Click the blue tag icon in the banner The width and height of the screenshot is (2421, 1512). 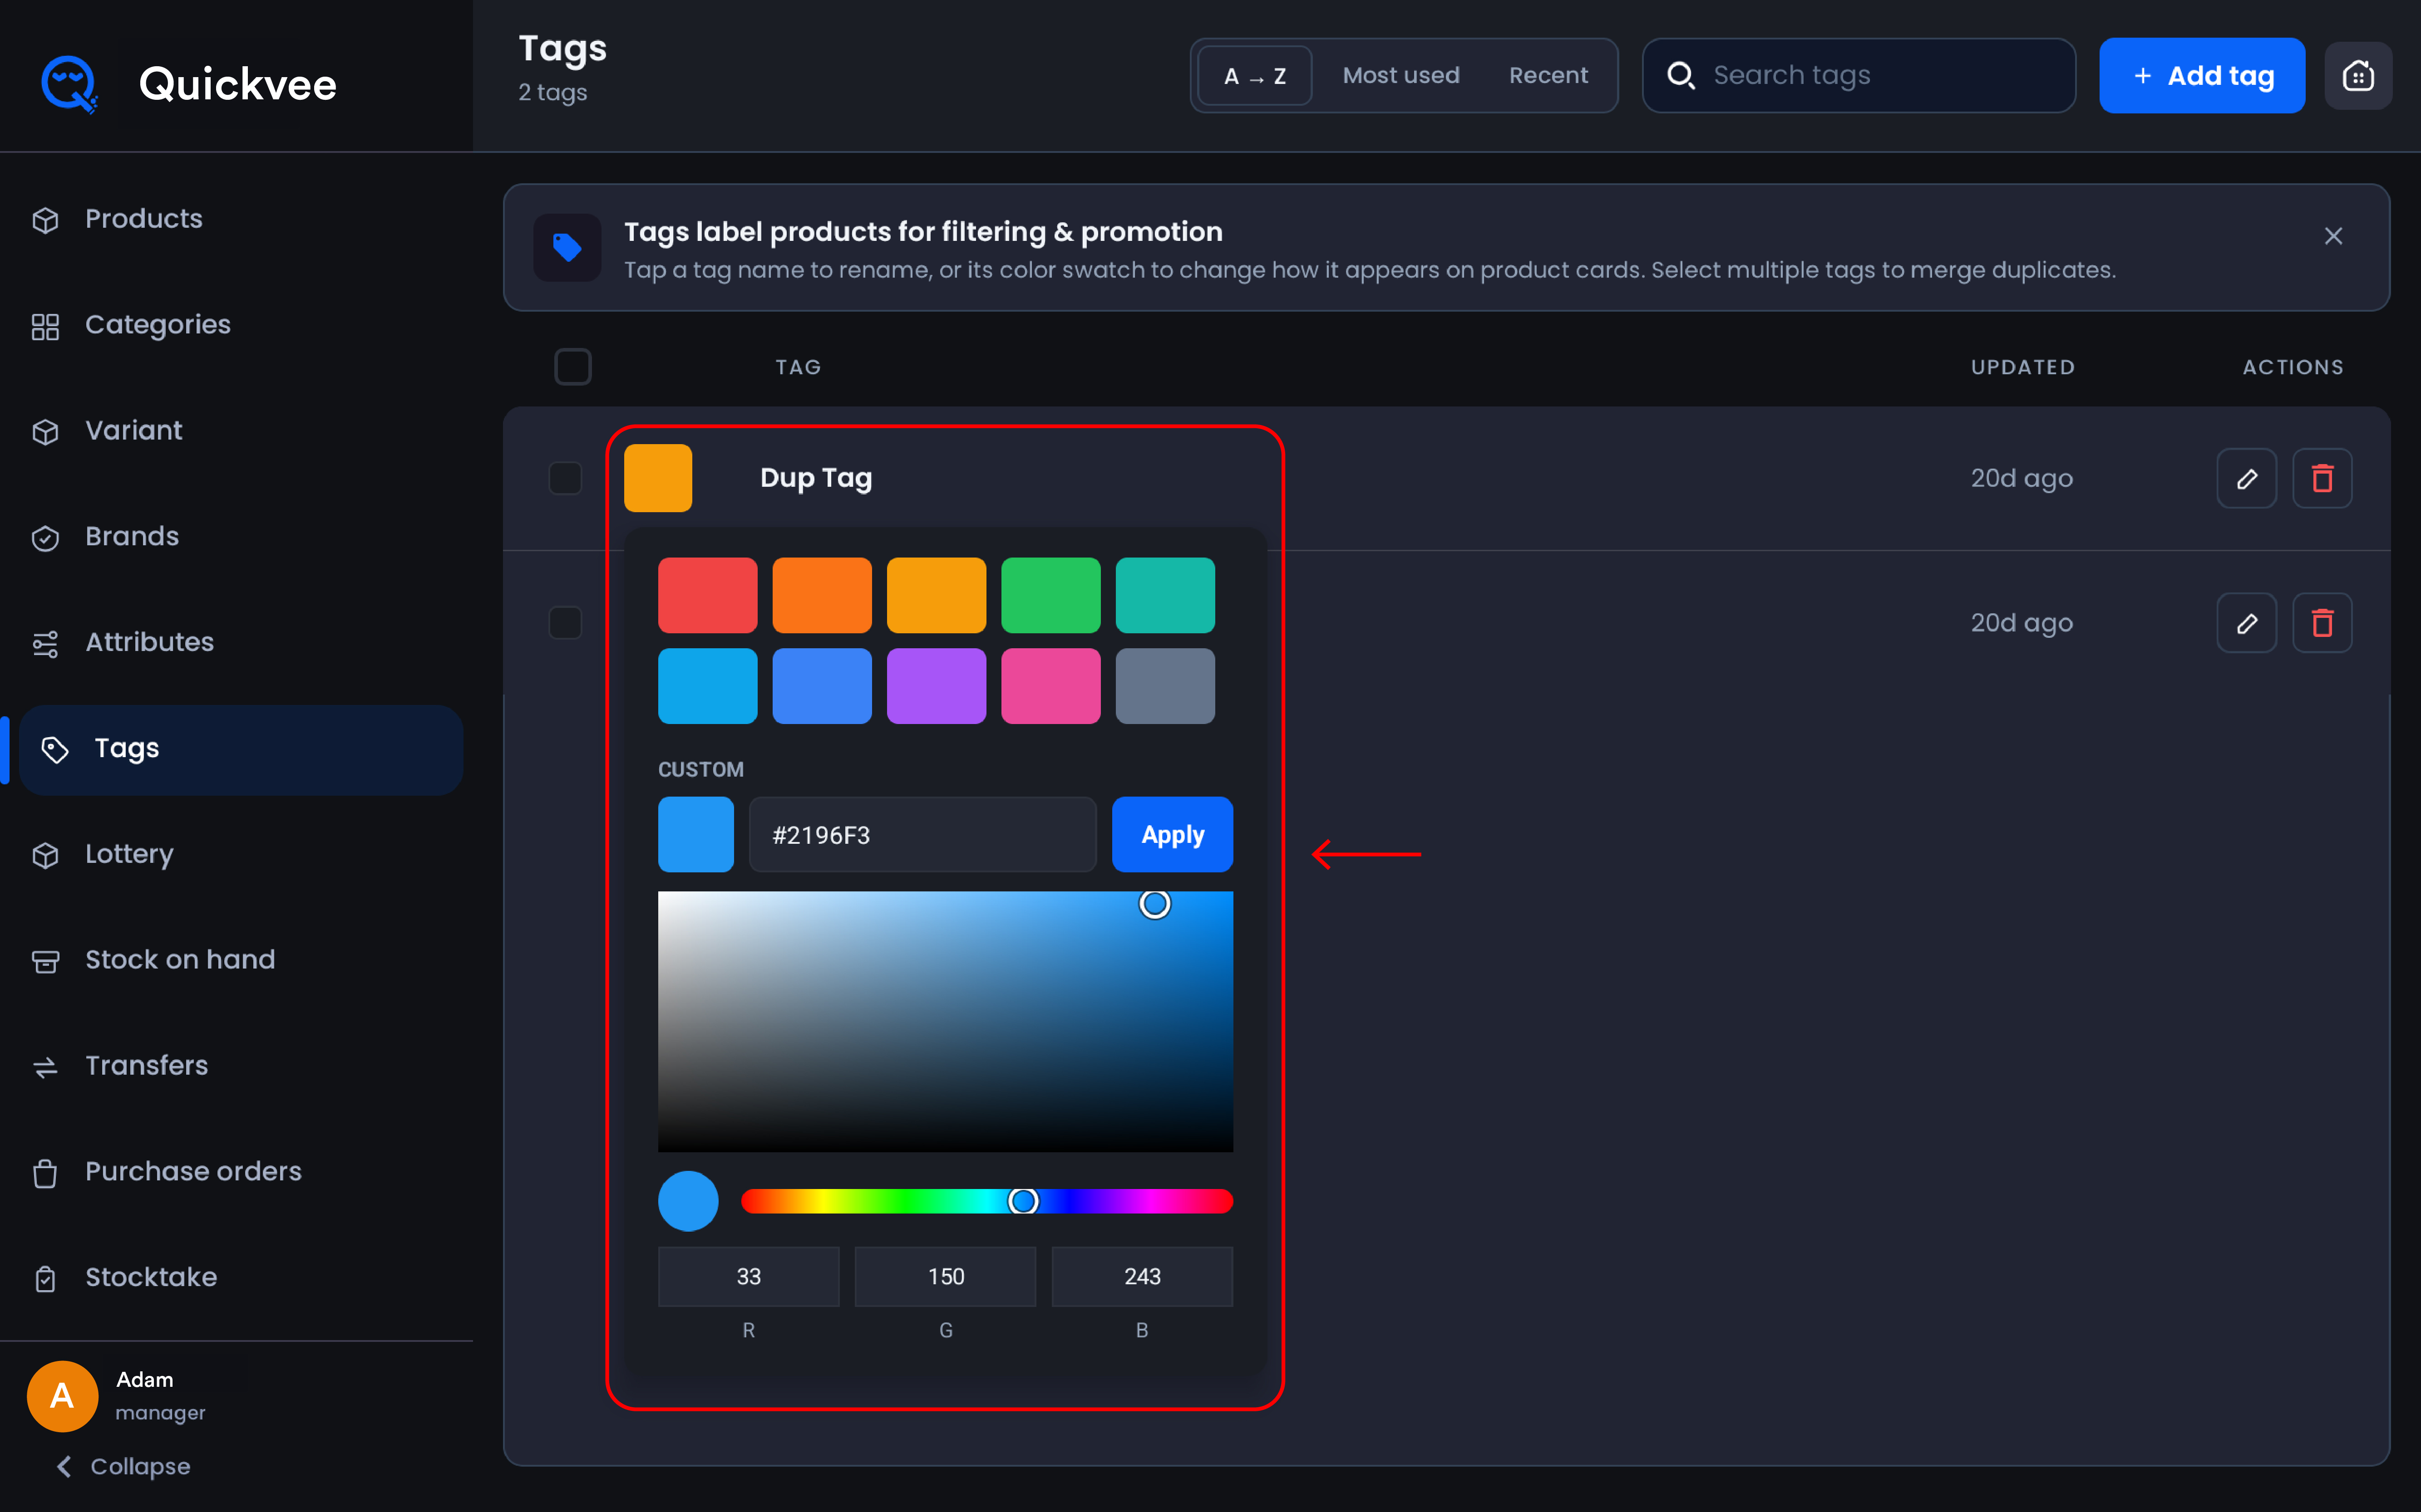click(567, 247)
